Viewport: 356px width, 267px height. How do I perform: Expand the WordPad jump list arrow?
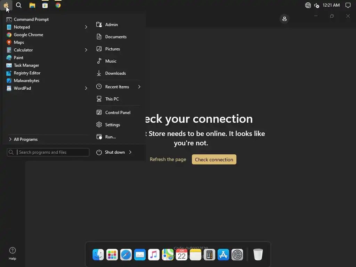tap(86, 88)
